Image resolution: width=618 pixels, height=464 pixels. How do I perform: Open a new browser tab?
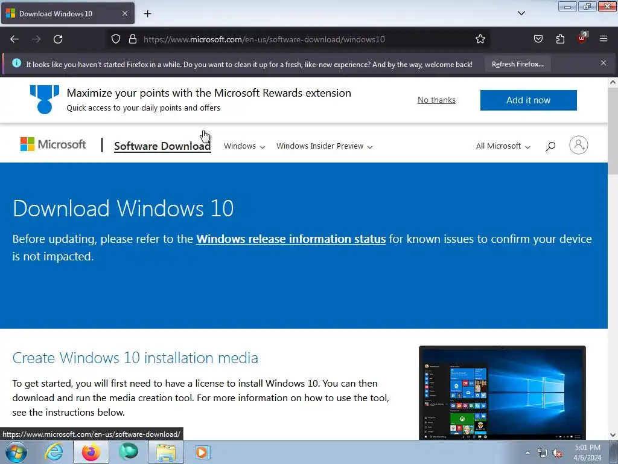[147, 14]
